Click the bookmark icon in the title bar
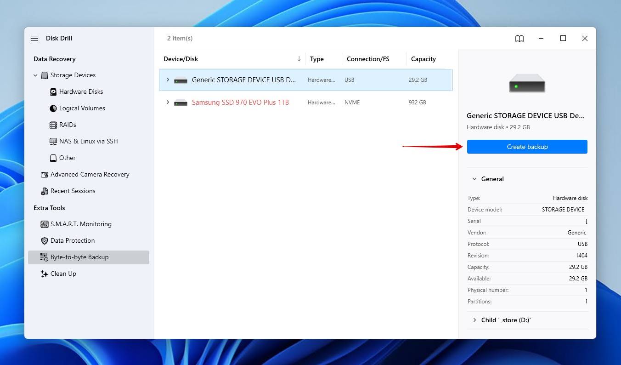Screen dimensions: 621x365 tap(519, 39)
